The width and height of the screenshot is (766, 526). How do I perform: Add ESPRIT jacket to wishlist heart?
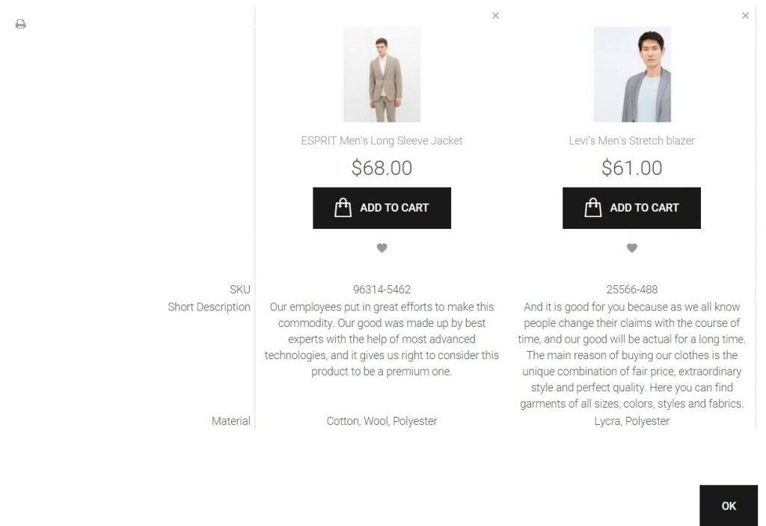382,248
